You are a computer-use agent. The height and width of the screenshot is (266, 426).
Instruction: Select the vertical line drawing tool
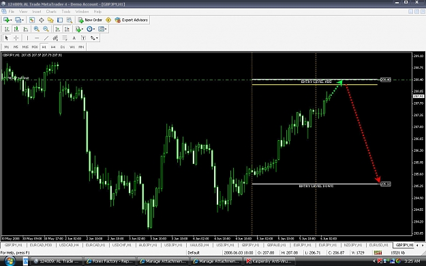[x=27, y=38]
